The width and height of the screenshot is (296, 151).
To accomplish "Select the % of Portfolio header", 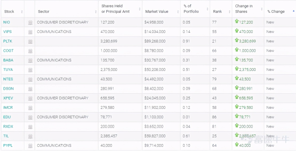I will 191,9.
